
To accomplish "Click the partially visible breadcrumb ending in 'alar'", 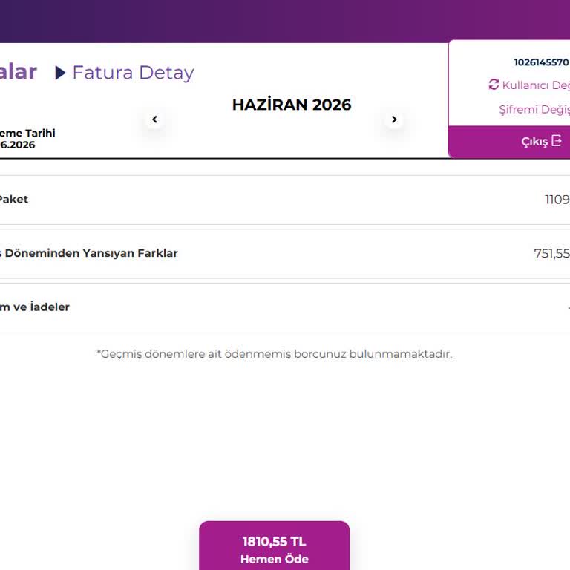I will coord(18,71).
